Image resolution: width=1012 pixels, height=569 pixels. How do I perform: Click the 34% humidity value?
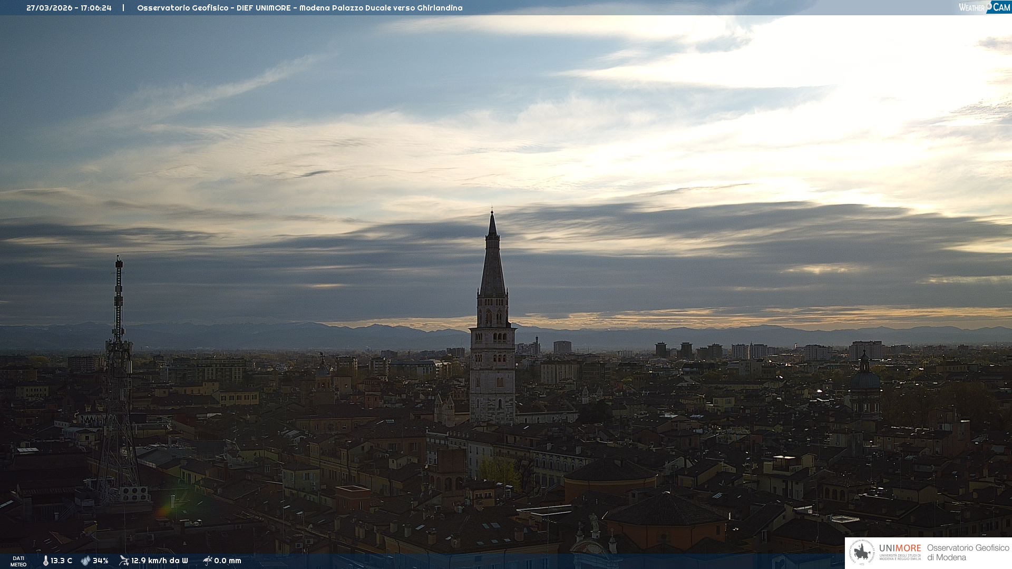coord(101,561)
